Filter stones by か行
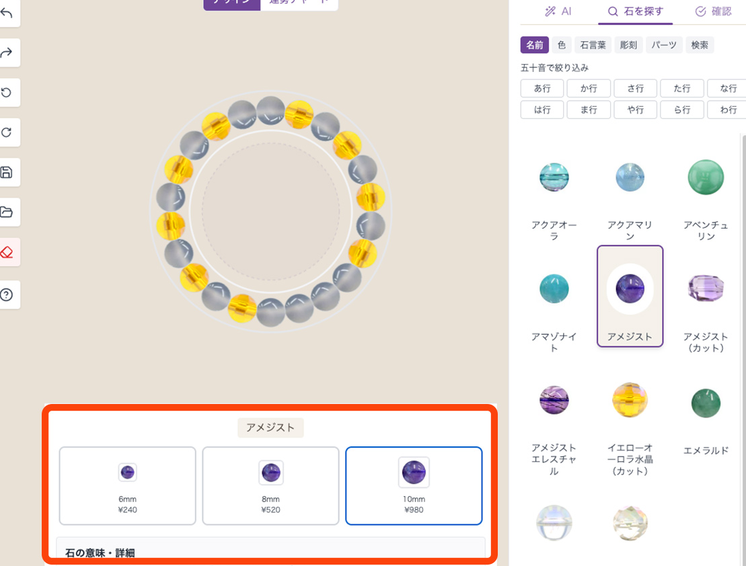This screenshot has height=566, width=746. pos(589,88)
